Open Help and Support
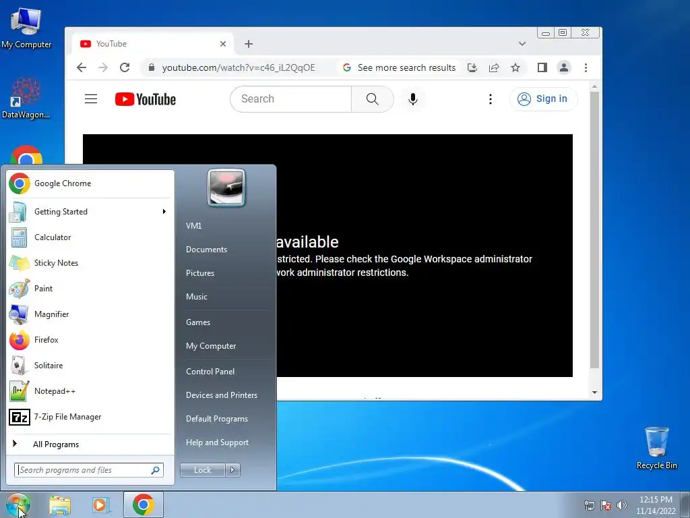This screenshot has height=518, width=690. tap(217, 442)
